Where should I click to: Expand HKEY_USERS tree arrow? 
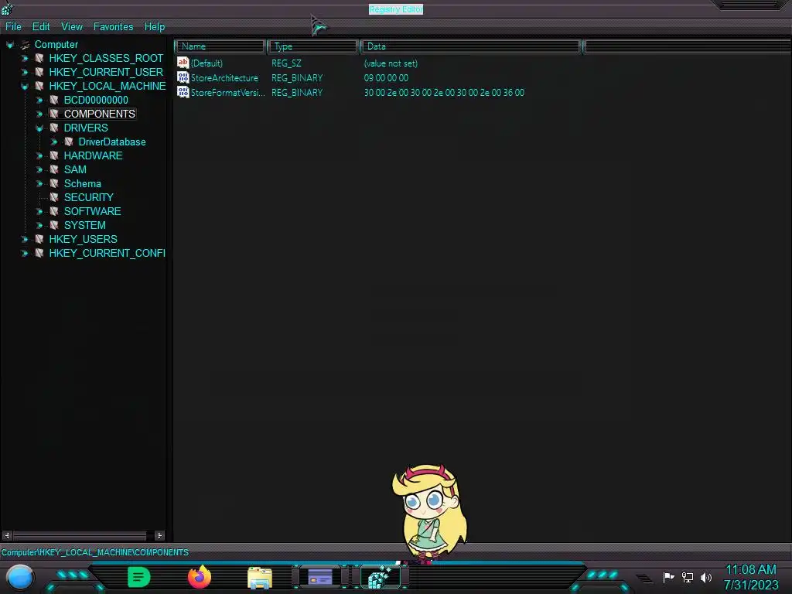click(x=24, y=240)
